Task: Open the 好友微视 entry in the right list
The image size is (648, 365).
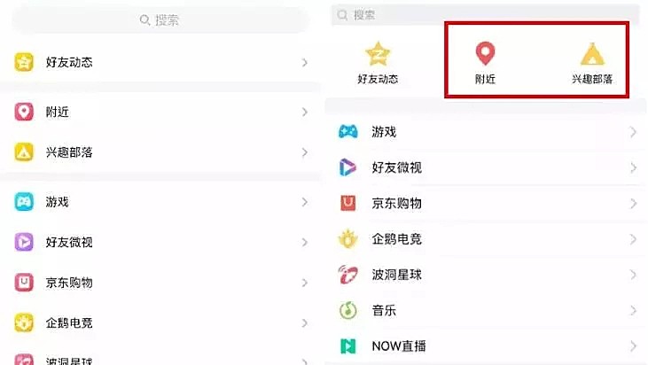Action: point(486,167)
